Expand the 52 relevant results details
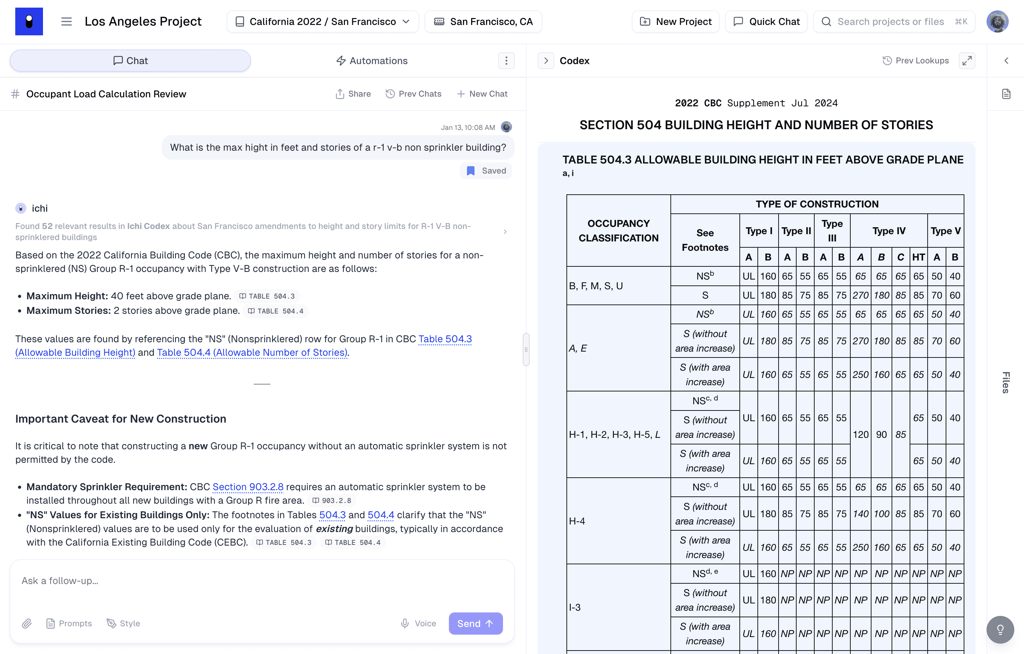Image resolution: width=1024 pixels, height=654 pixels. pos(505,232)
